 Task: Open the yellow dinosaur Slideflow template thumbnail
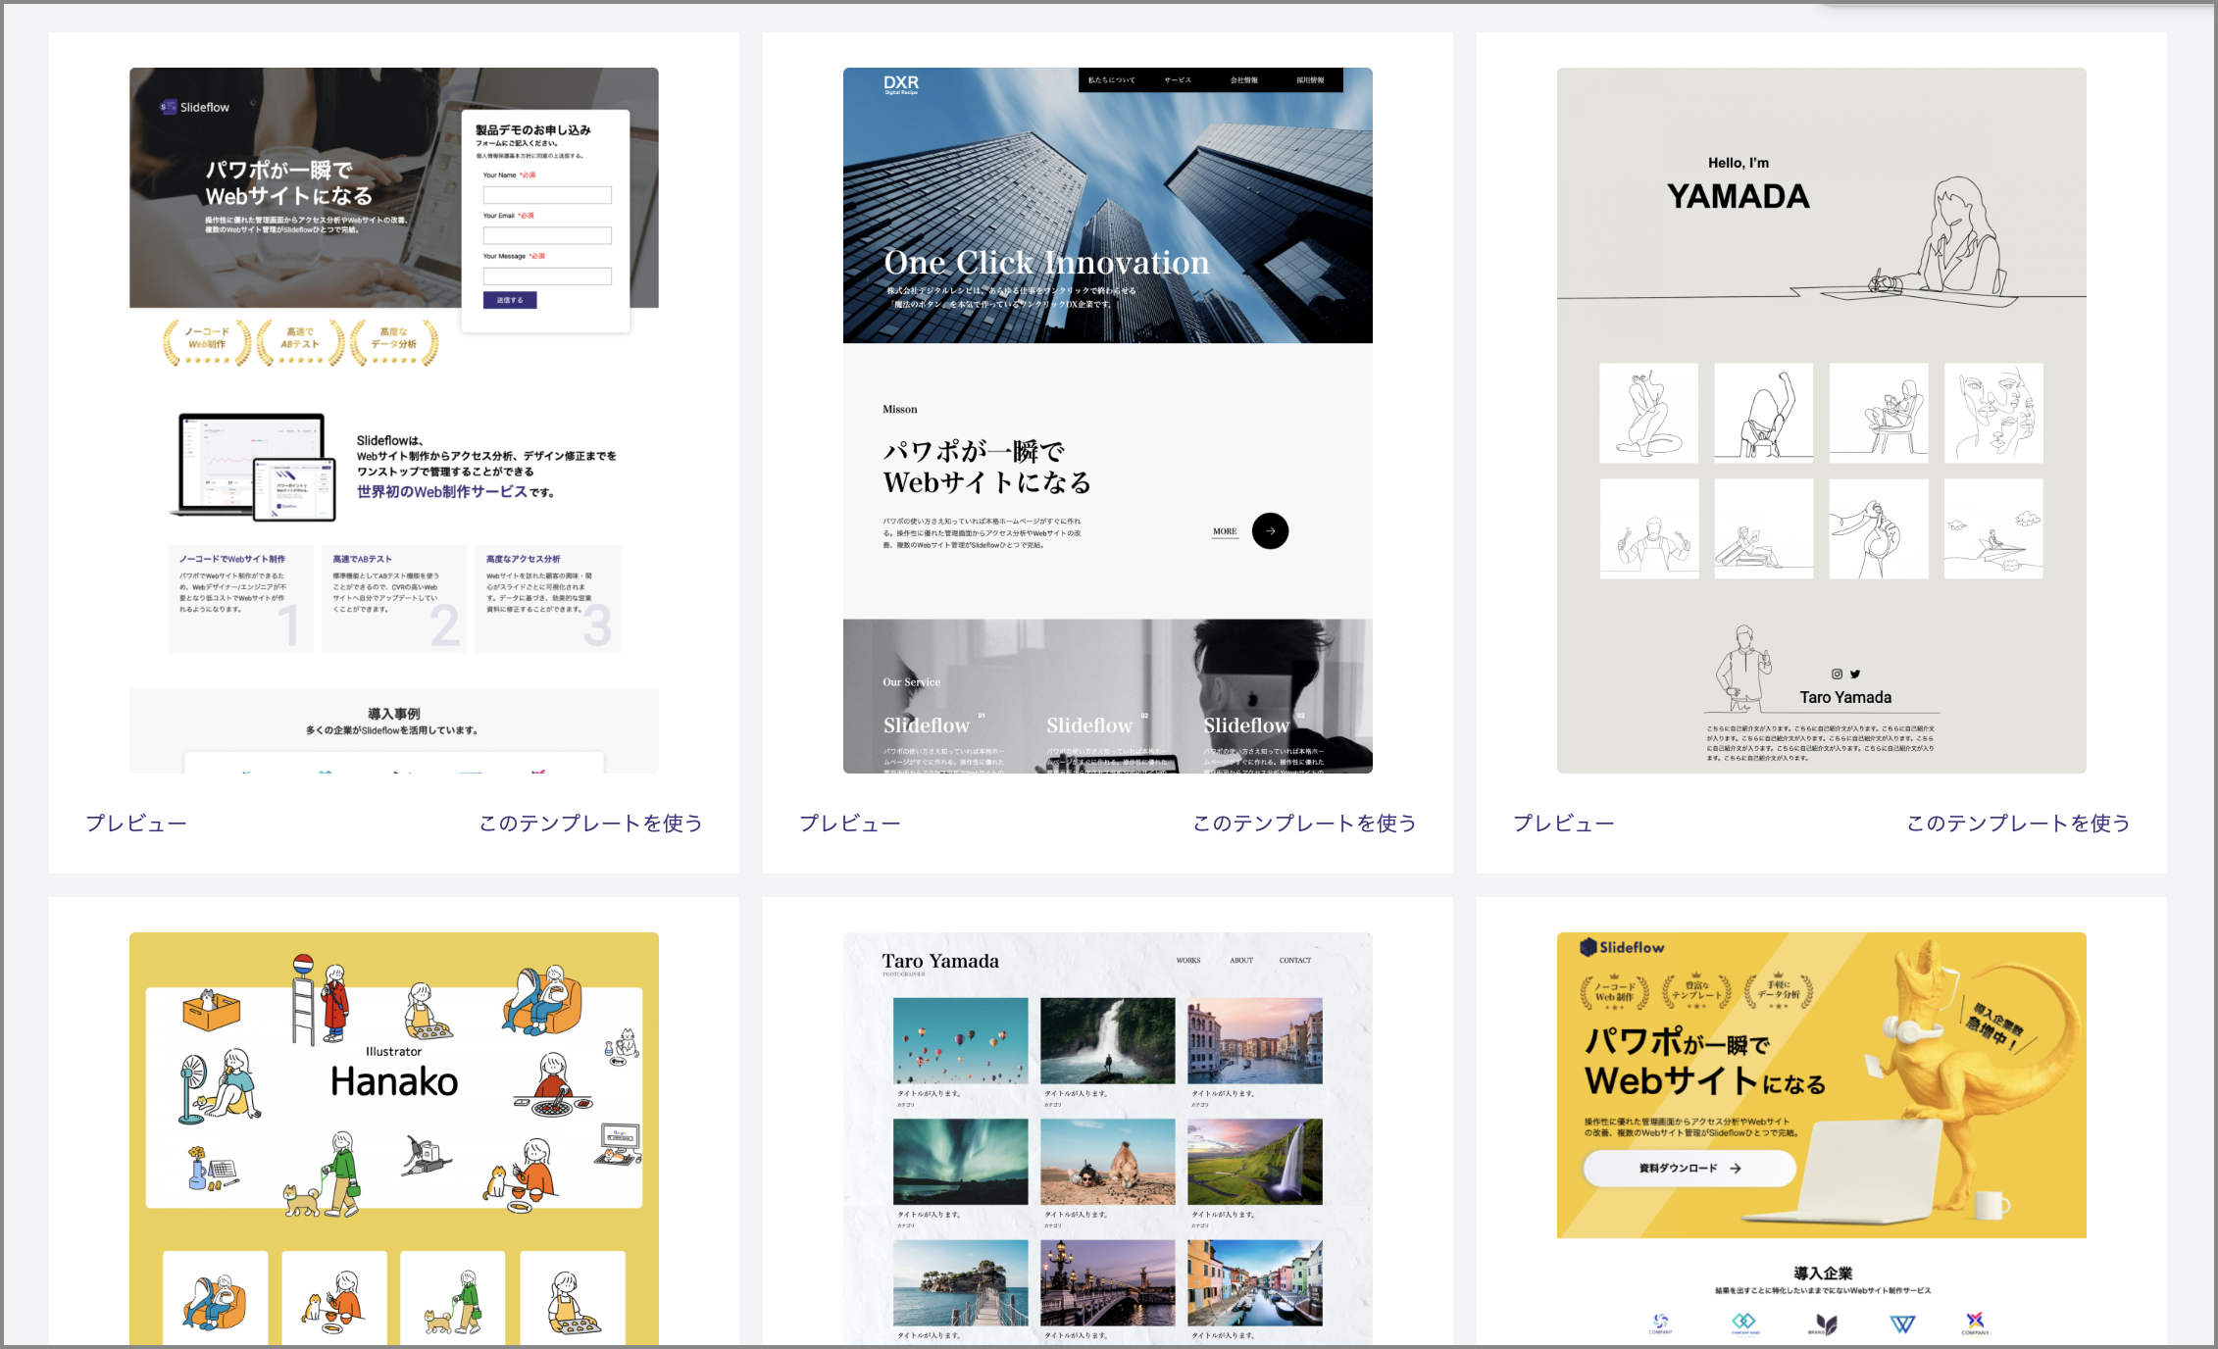(x=1821, y=1137)
